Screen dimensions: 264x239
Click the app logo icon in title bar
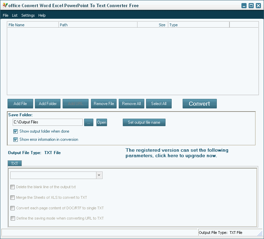click(5, 5)
